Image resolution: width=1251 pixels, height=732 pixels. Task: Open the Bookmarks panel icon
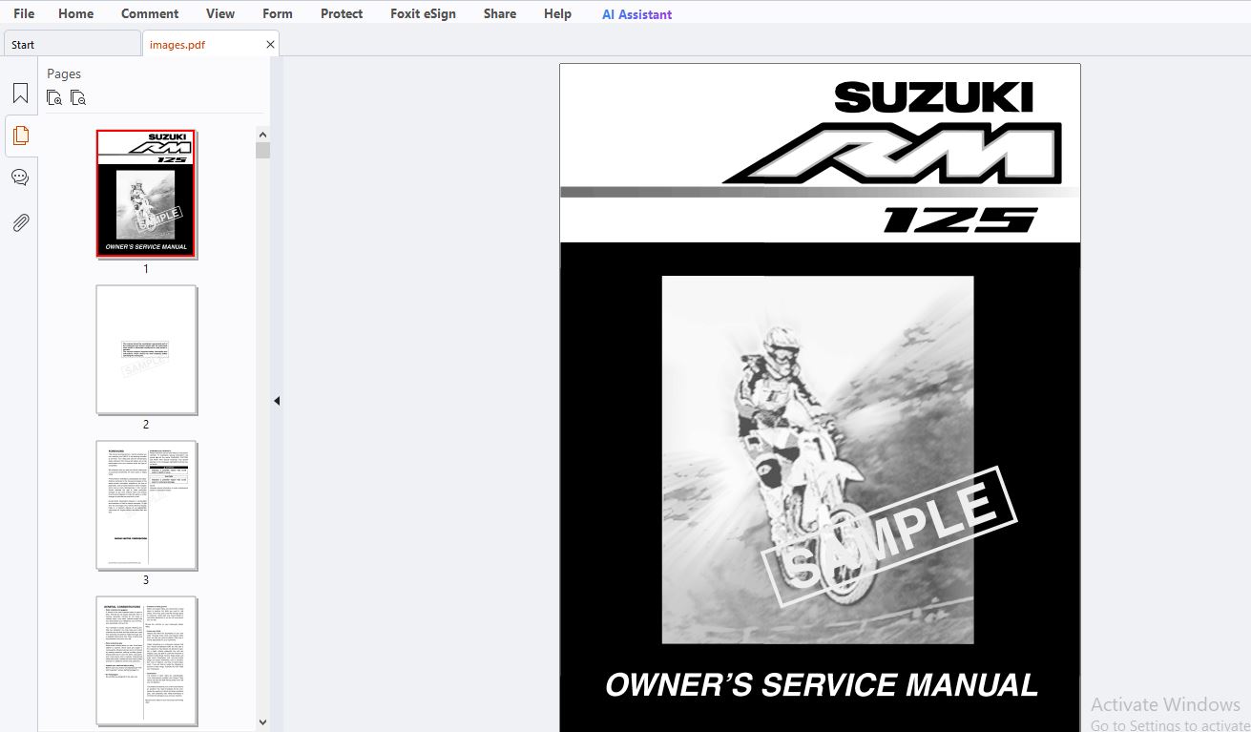20,94
